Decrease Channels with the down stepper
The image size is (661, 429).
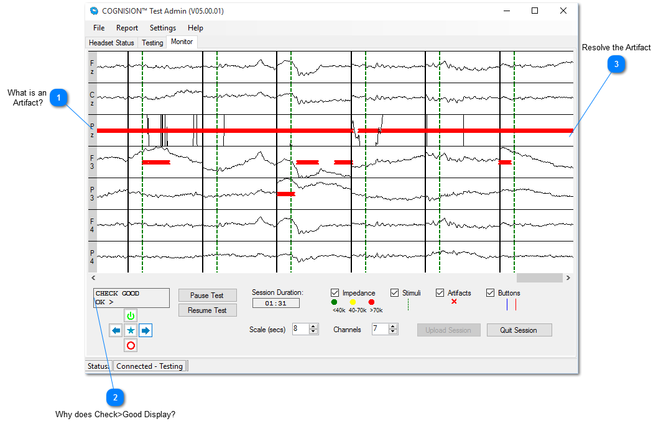coord(392,333)
